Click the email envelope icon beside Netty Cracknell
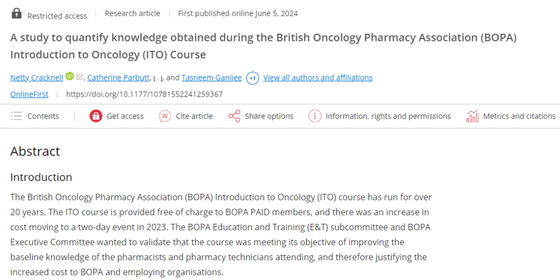 point(80,77)
